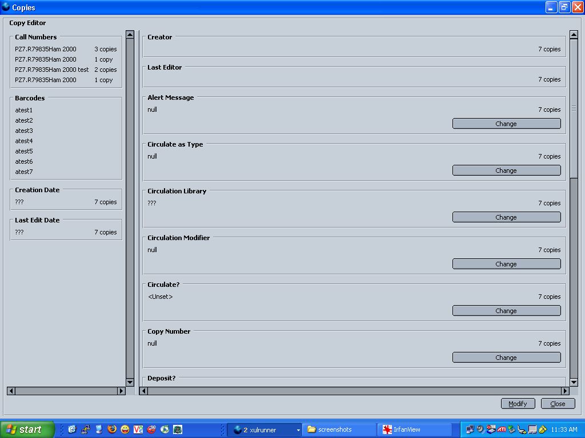Image resolution: width=585 pixels, height=438 pixels.
Task: Click the Last Editor 7 copies label
Action: click(x=549, y=79)
